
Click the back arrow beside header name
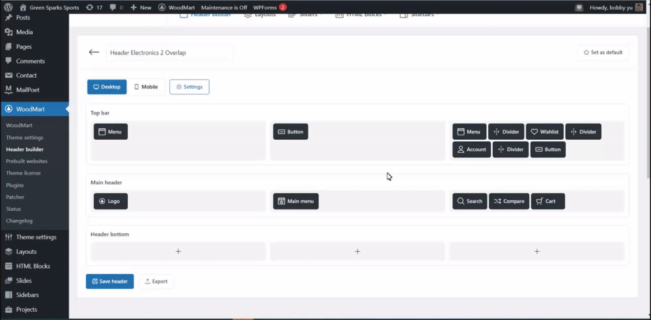pyautogui.click(x=94, y=52)
